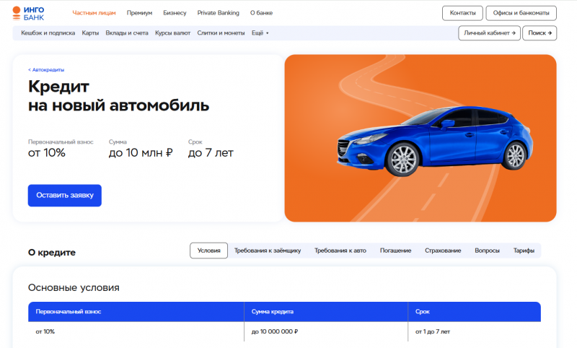Open the Тарифы tab
The image size is (577, 348).
(x=524, y=251)
